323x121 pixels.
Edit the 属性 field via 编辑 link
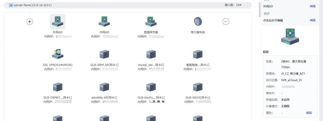pyautogui.click(x=309, y=113)
